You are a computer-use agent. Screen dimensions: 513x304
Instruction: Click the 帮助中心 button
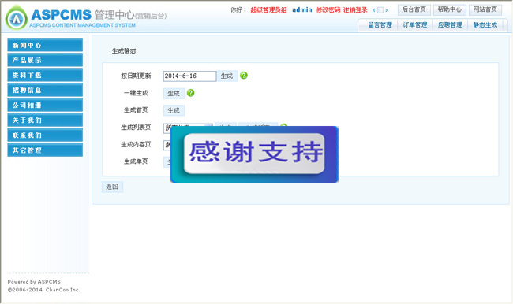tap(450, 9)
